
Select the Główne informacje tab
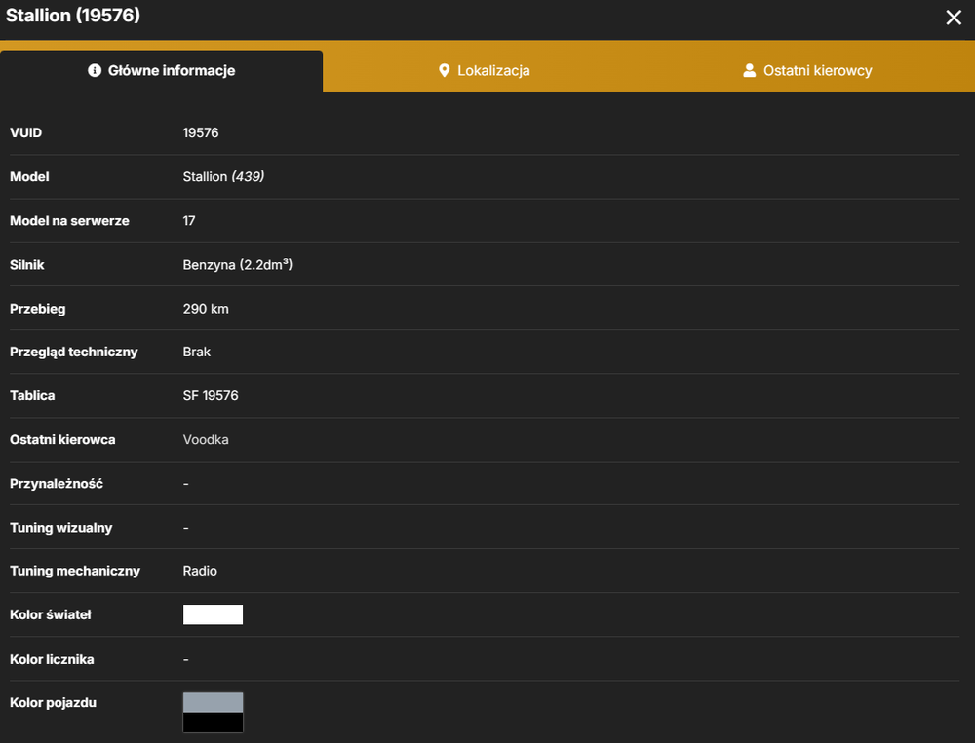click(162, 71)
